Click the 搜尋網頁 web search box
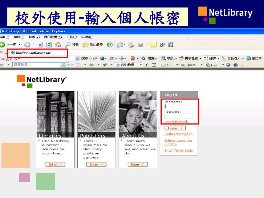264x198 pixels. [x=37, y=65]
